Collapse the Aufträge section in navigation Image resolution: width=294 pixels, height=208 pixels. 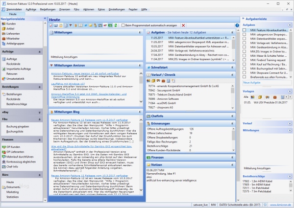[x=39, y=51]
